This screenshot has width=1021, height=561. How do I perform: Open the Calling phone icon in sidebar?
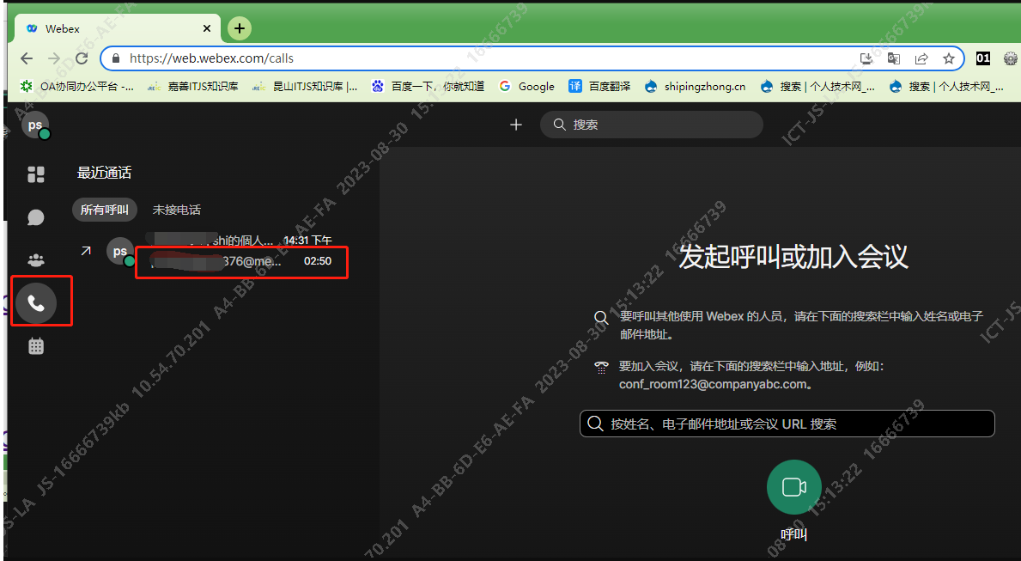coord(36,303)
